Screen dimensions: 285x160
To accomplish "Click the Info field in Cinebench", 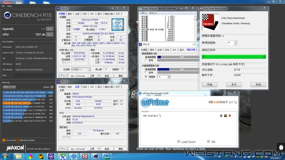I will (34, 75).
